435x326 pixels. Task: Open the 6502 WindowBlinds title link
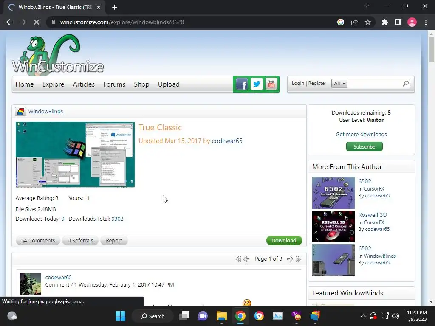pos(364,248)
